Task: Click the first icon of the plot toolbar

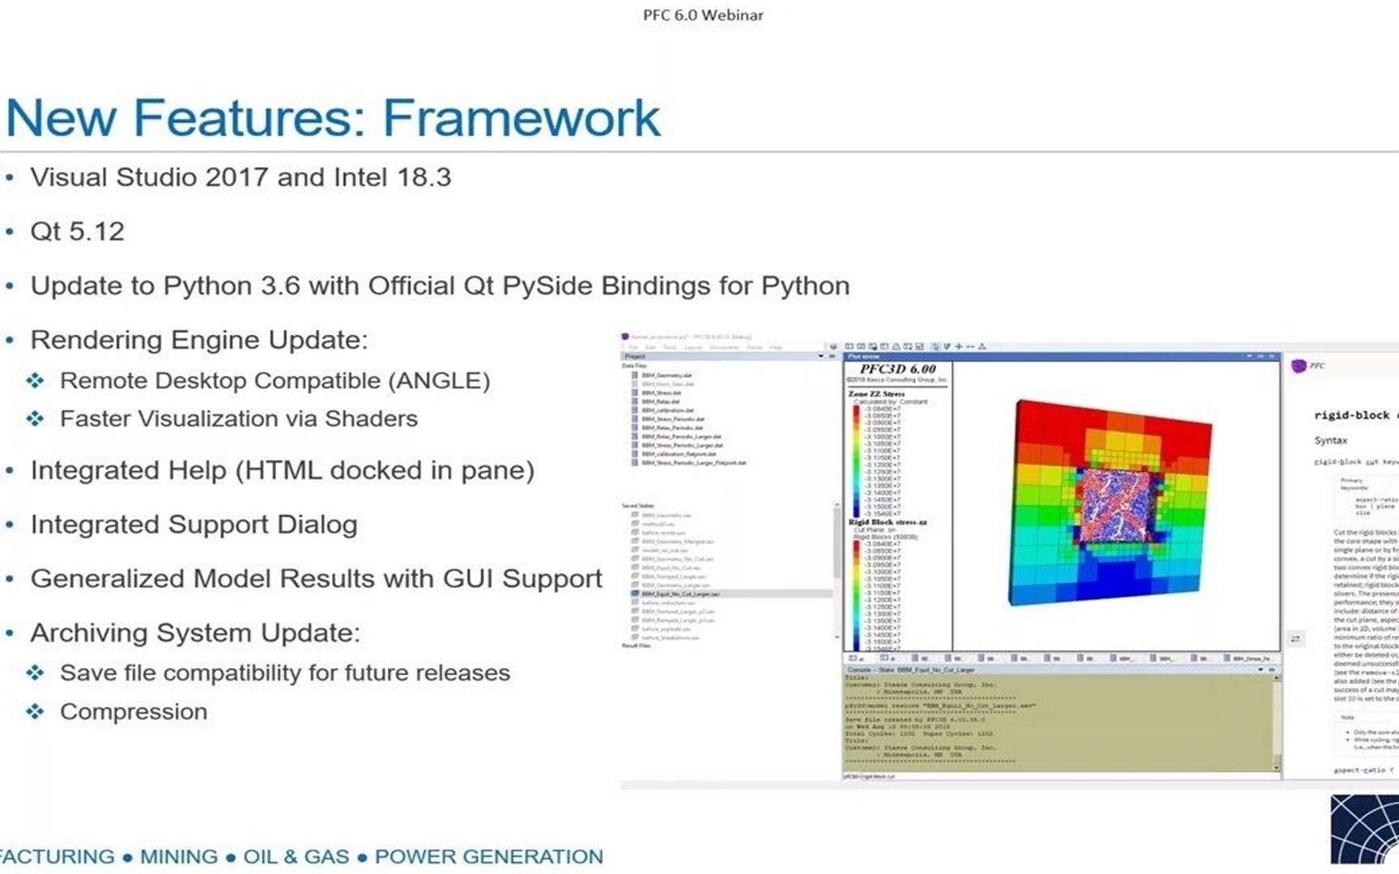Action: coord(849,346)
